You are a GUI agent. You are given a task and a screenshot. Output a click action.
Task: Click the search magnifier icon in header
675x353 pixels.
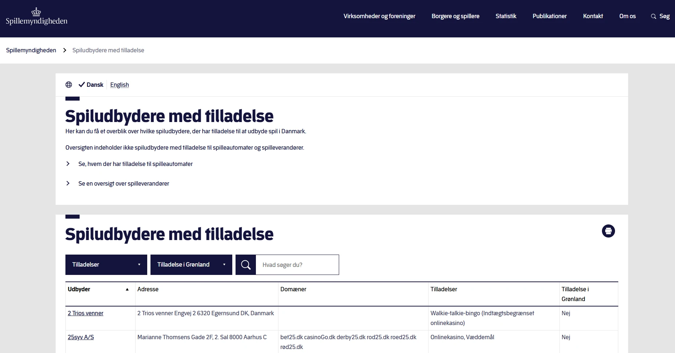tap(653, 16)
